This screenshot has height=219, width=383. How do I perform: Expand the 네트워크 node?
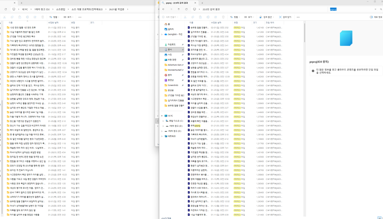162,136
